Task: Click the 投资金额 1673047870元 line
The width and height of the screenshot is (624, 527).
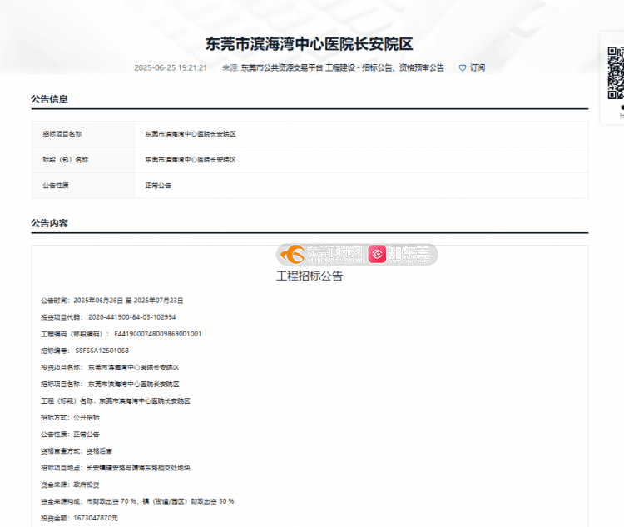Action: click(x=80, y=518)
